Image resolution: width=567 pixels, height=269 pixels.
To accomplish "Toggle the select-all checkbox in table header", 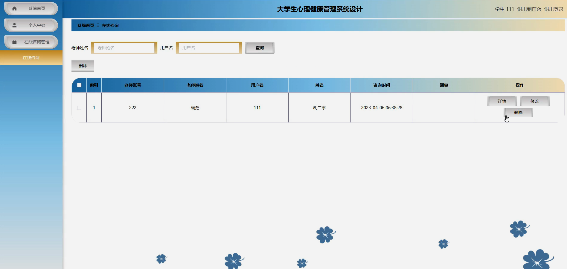I will pos(79,85).
